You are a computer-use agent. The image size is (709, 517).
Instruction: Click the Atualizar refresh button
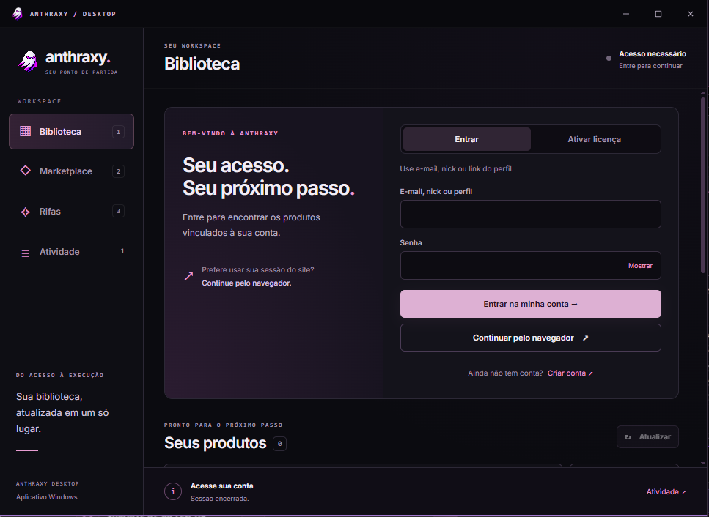tap(647, 436)
